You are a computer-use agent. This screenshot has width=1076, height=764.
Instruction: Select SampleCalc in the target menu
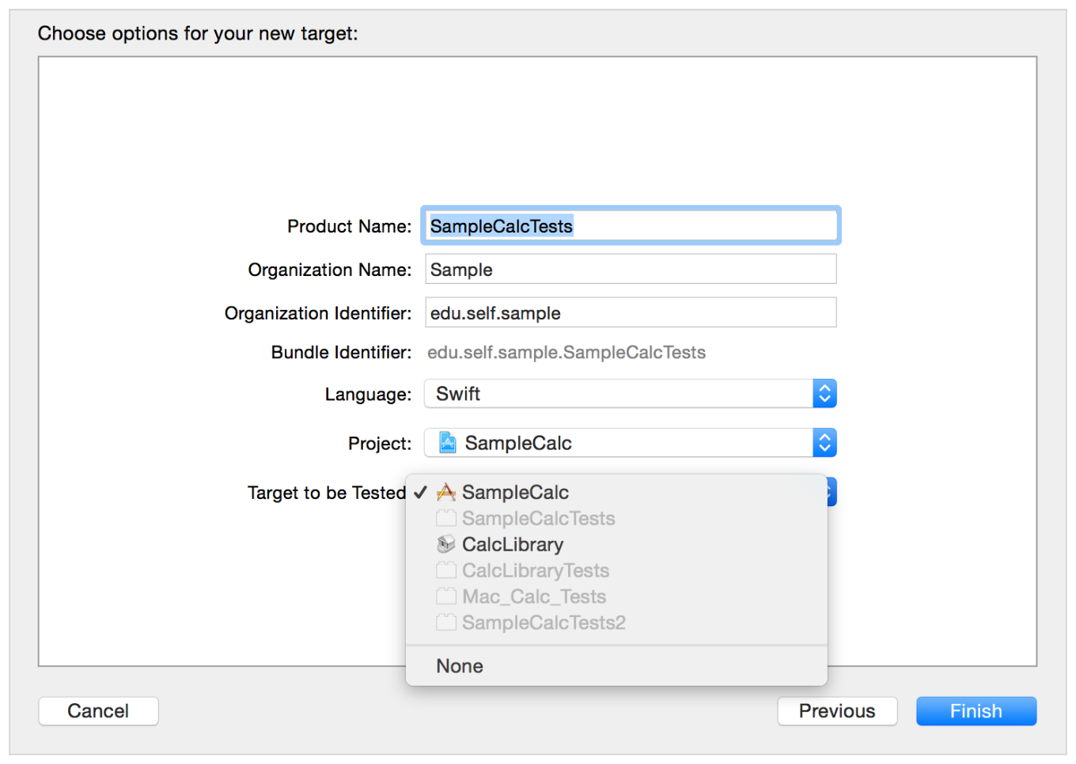(515, 493)
